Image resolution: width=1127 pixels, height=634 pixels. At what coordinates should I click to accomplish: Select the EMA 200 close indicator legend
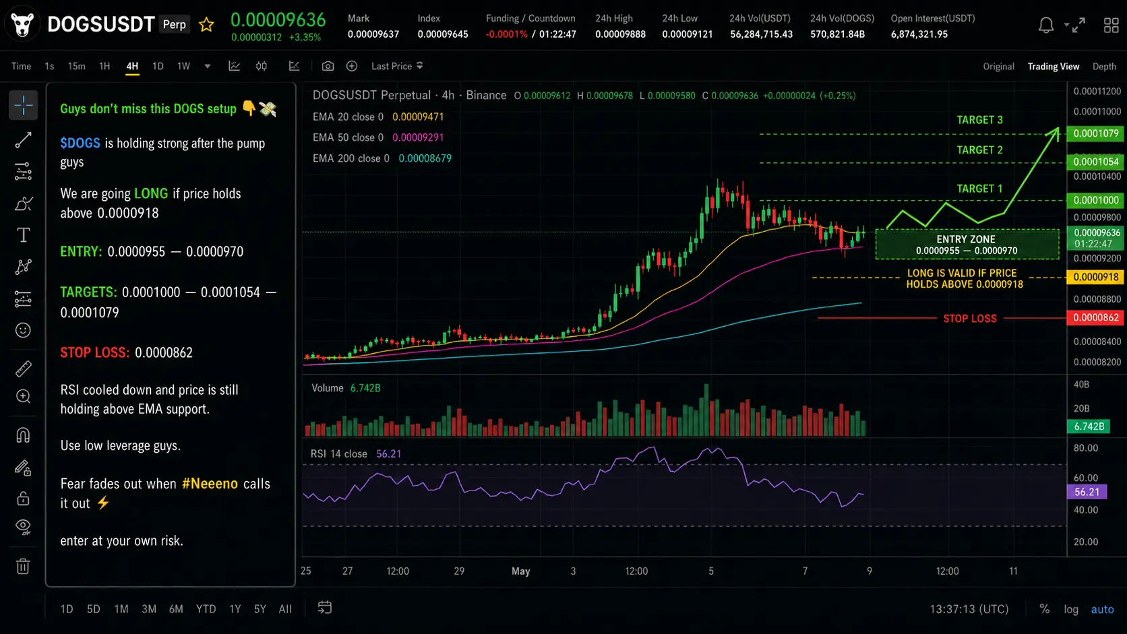tap(382, 158)
